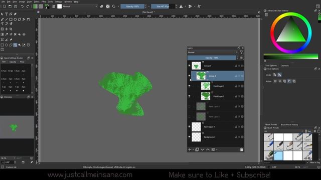Toggle eraser mode in top toolbar

coord(101,6)
